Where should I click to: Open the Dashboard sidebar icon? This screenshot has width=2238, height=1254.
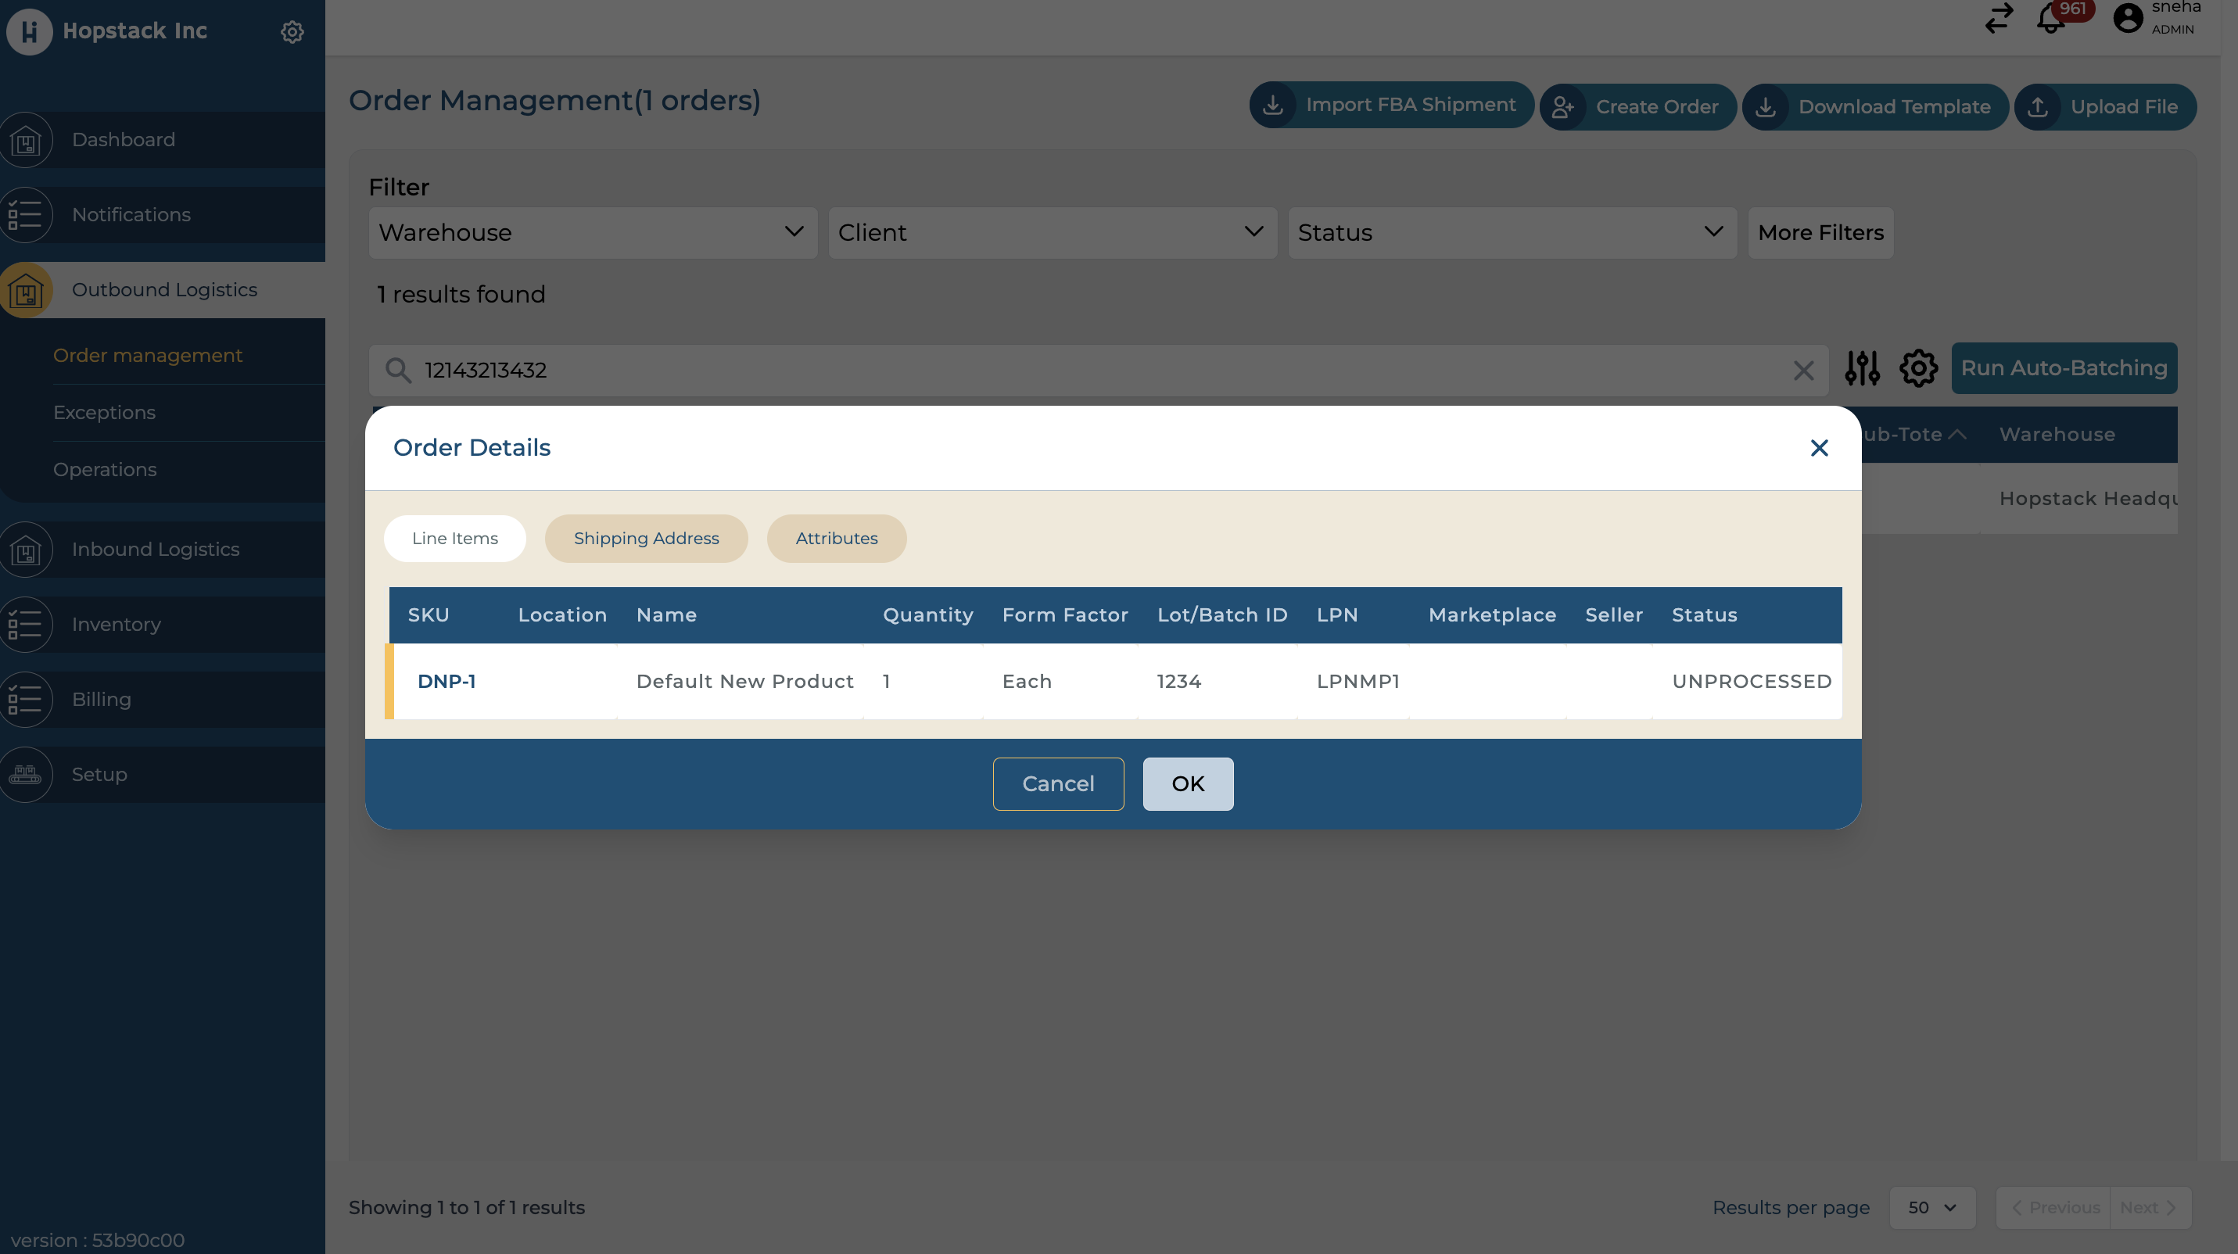(25, 139)
